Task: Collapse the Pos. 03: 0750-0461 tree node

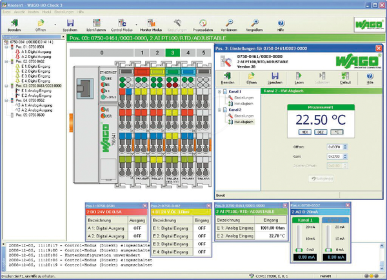Action: click(x=6, y=86)
